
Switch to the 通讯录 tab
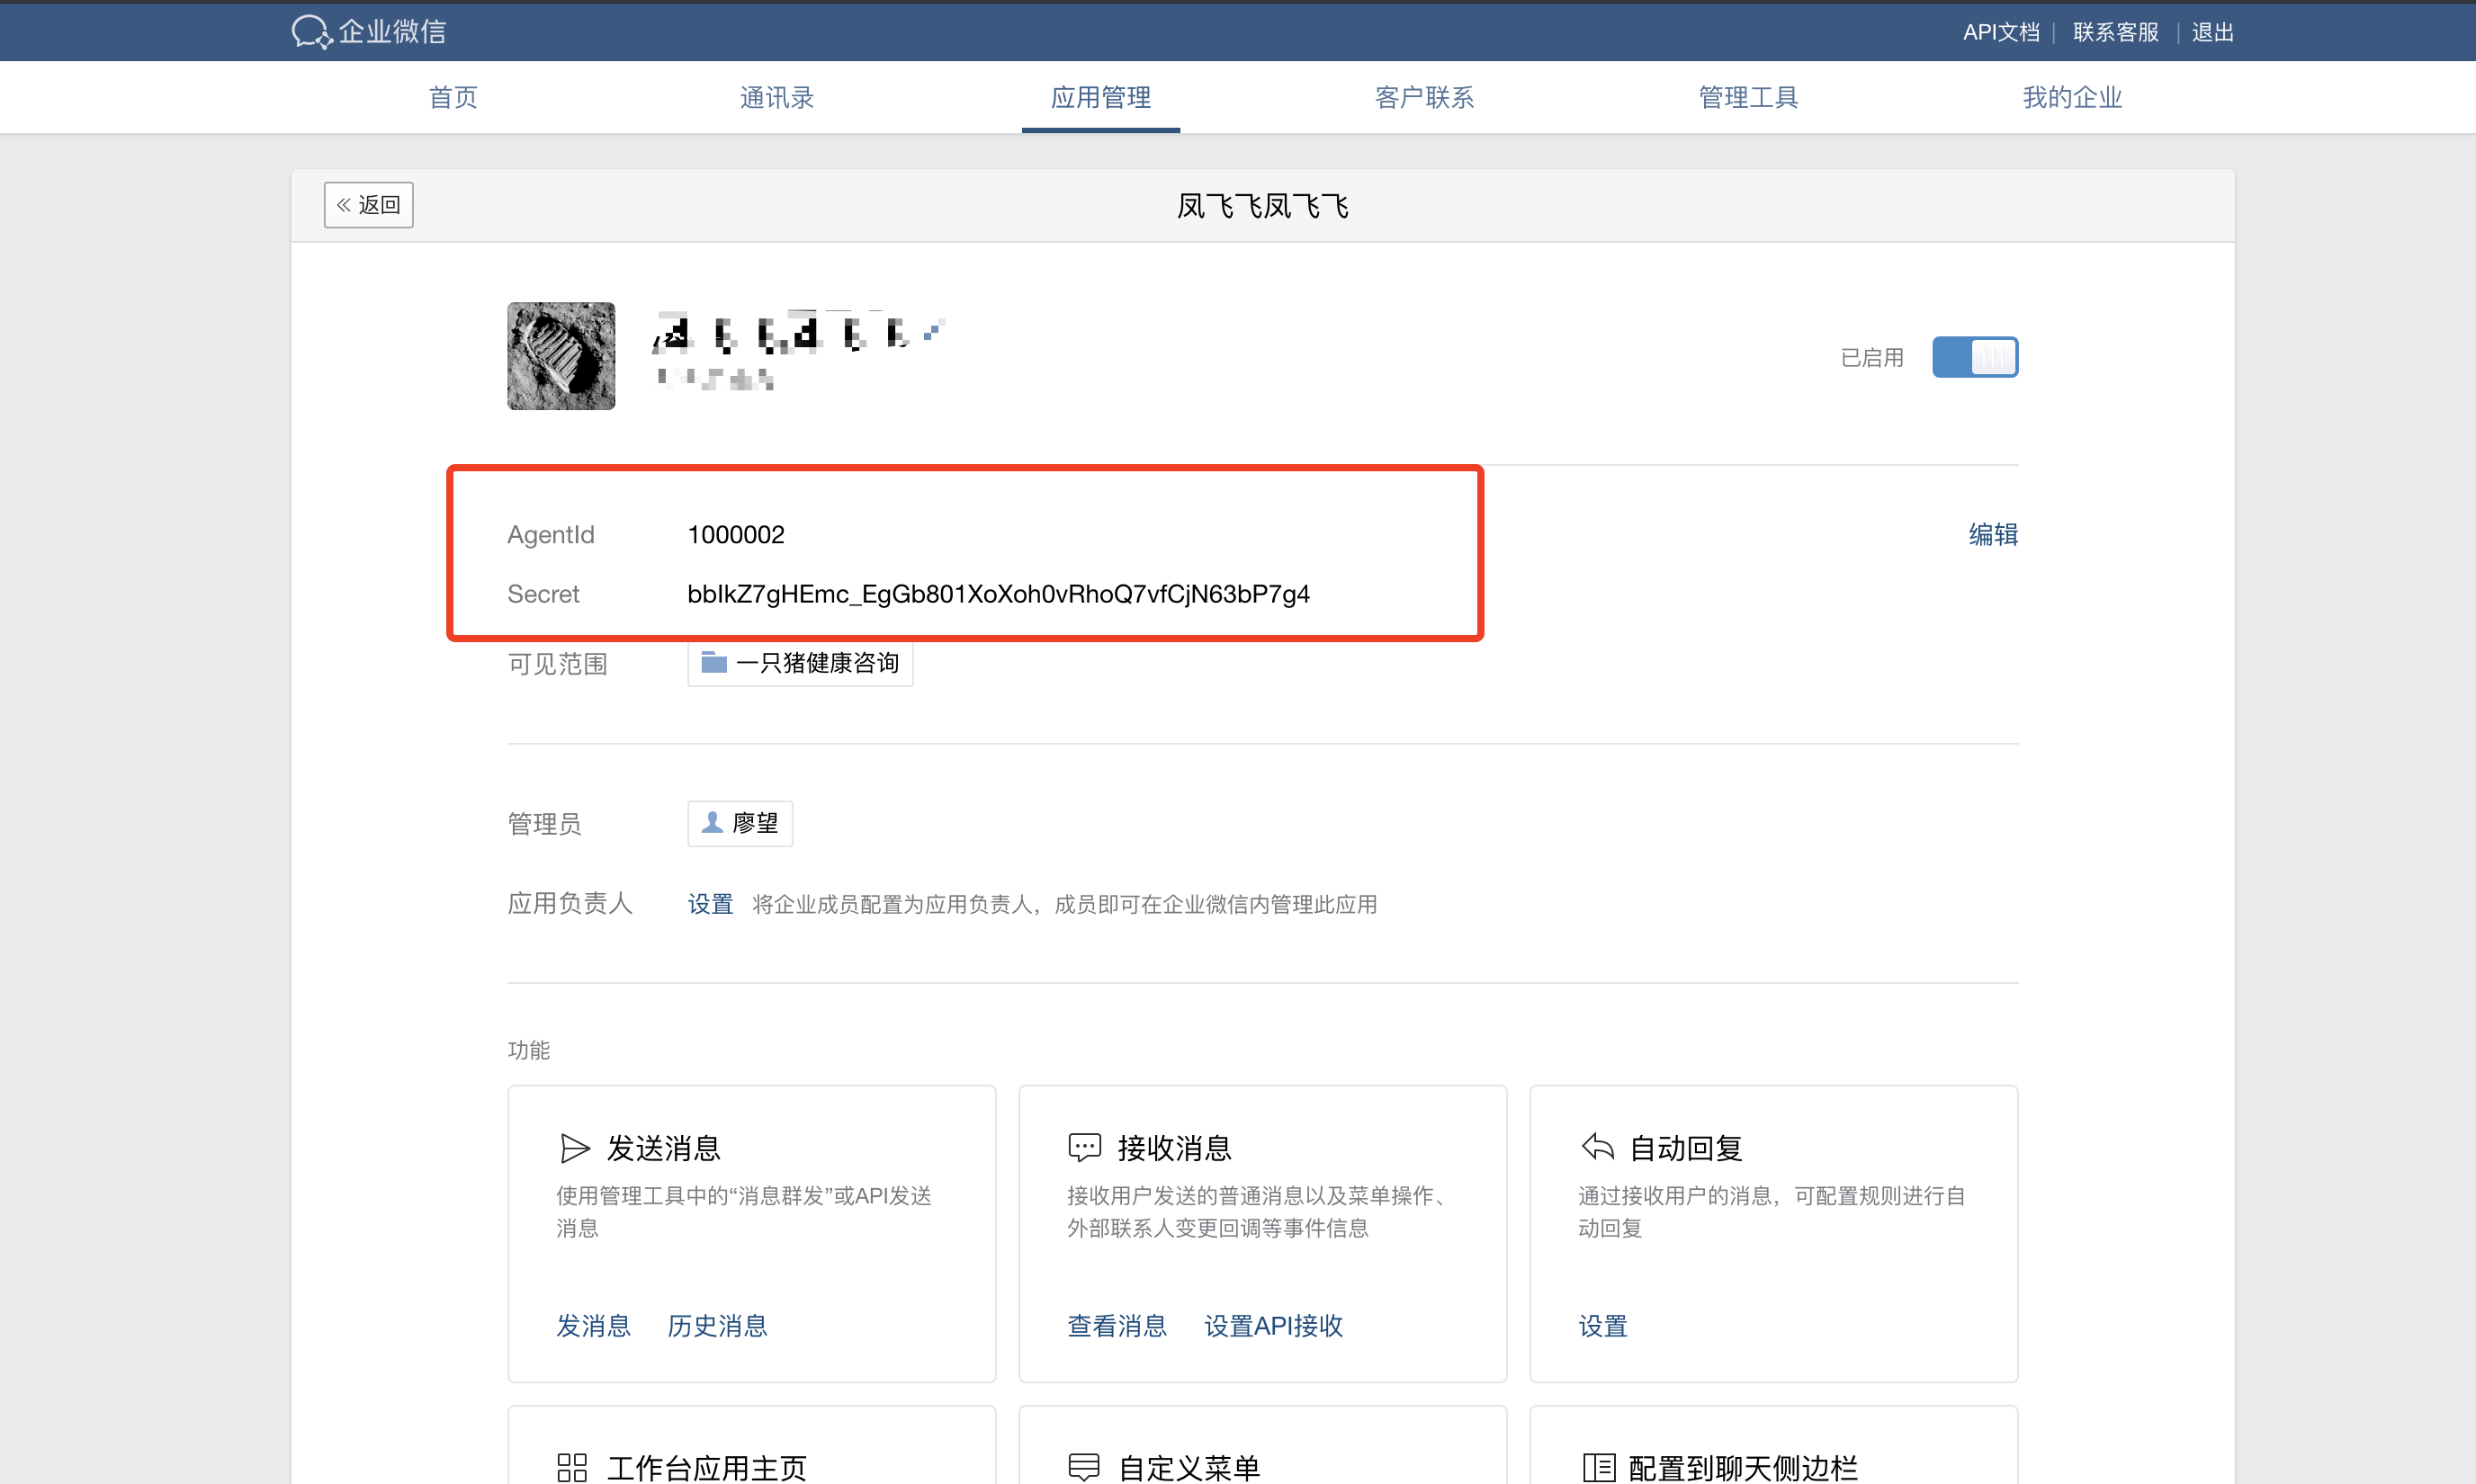pos(776,97)
